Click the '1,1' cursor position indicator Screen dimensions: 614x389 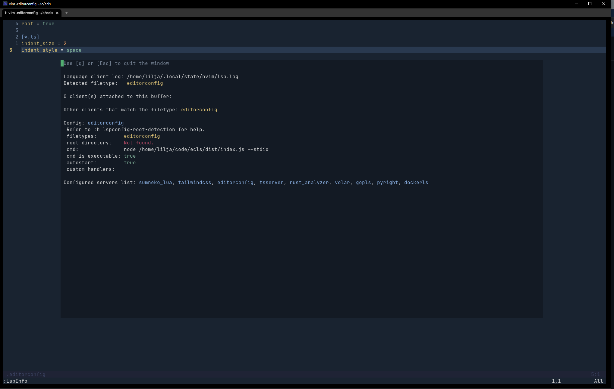point(556,381)
